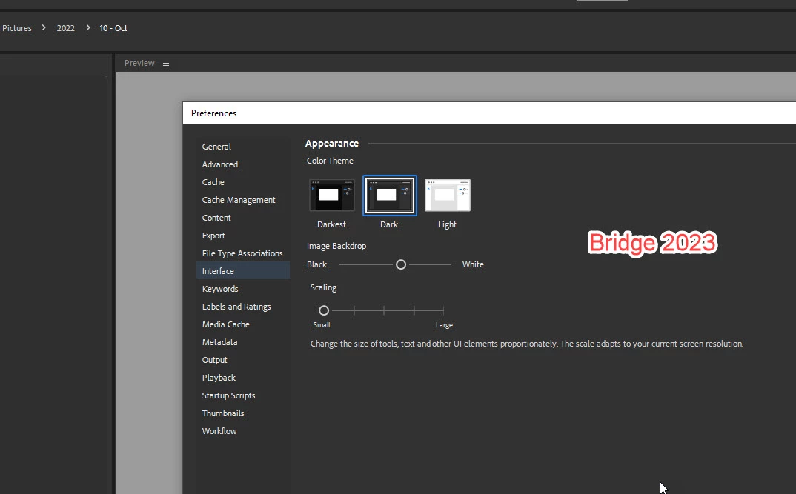Click the Small label under Scaling slider
Image resolution: width=796 pixels, height=494 pixels.
(x=322, y=325)
